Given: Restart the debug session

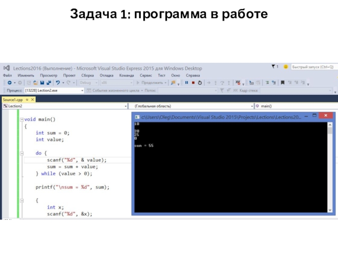Looking at the screenshot, I should point(200,83).
